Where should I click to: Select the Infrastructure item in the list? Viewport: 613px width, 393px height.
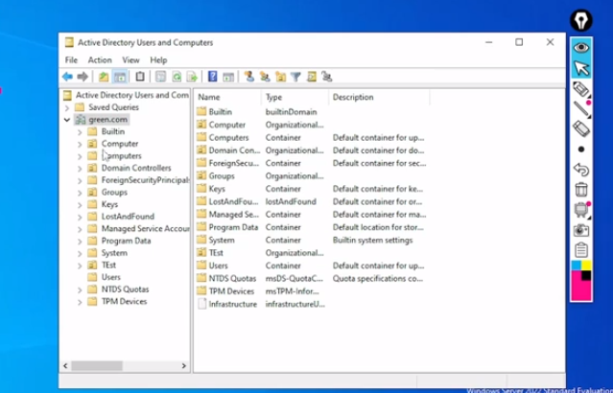[232, 304]
